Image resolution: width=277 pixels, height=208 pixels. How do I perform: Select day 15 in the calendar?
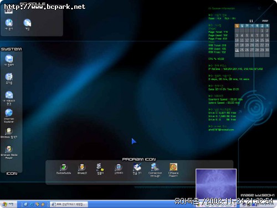(262, 40)
